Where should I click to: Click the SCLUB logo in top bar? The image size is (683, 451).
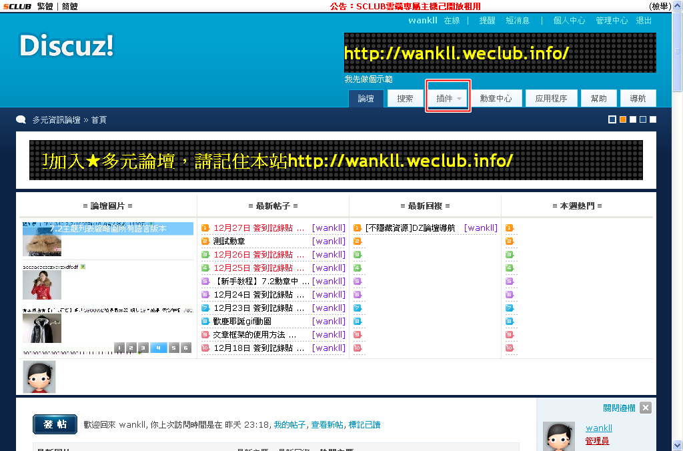tap(17, 6)
